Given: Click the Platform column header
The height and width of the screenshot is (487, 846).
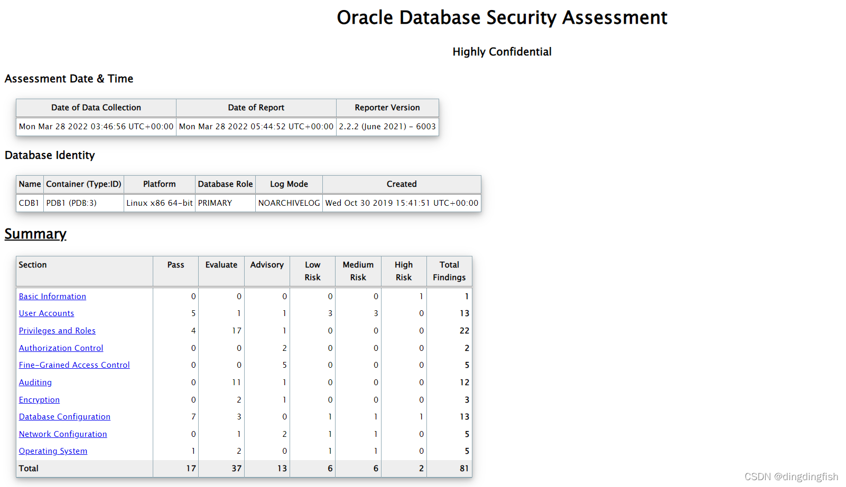Looking at the screenshot, I should [160, 184].
